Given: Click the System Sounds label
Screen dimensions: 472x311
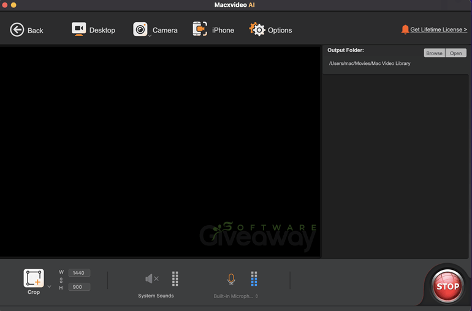Looking at the screenshot, I should pos(156,296).
